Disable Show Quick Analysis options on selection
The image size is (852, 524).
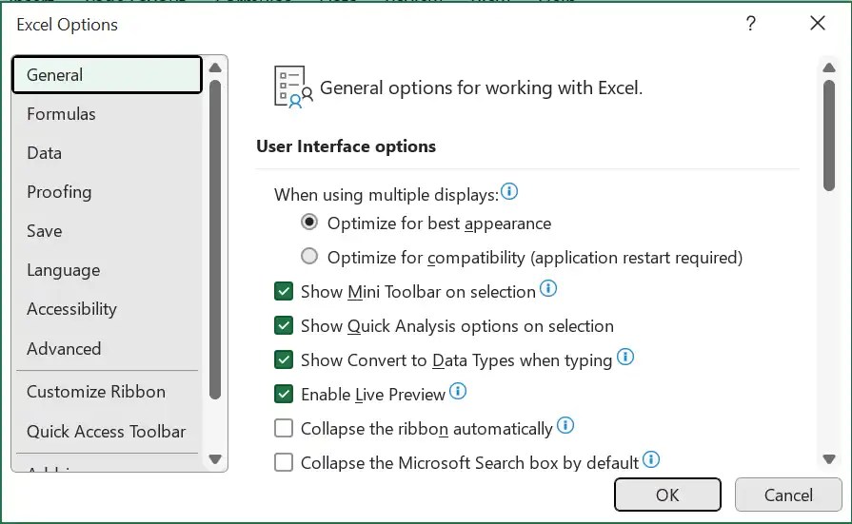[284, 326]
